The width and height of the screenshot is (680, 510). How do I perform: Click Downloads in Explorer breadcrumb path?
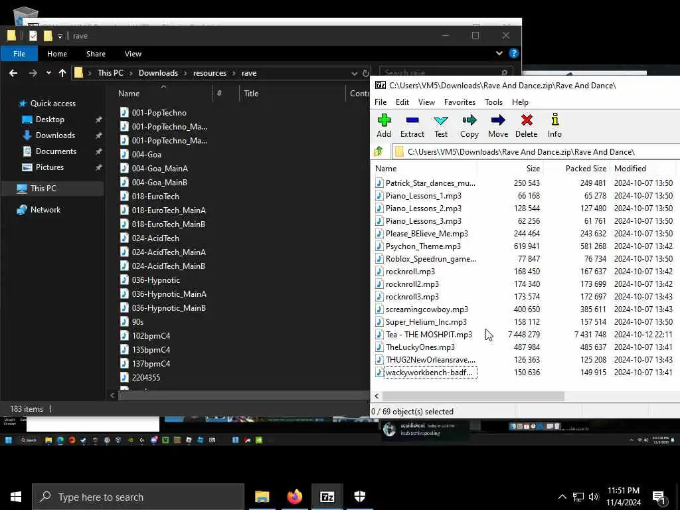tap(158, 73)
